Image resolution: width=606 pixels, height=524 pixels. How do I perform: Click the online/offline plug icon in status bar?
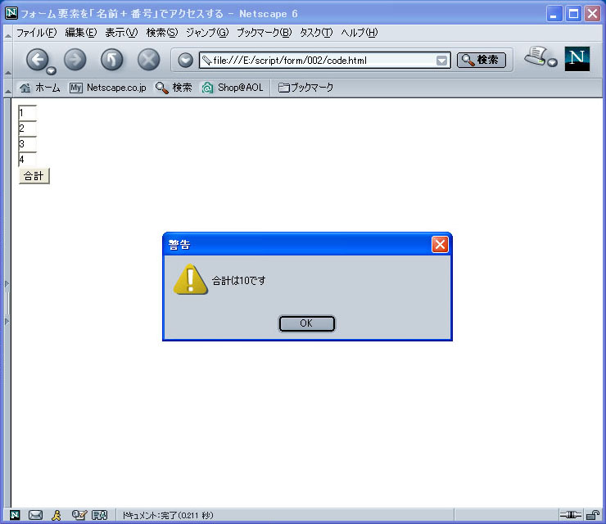click(571, 515)
